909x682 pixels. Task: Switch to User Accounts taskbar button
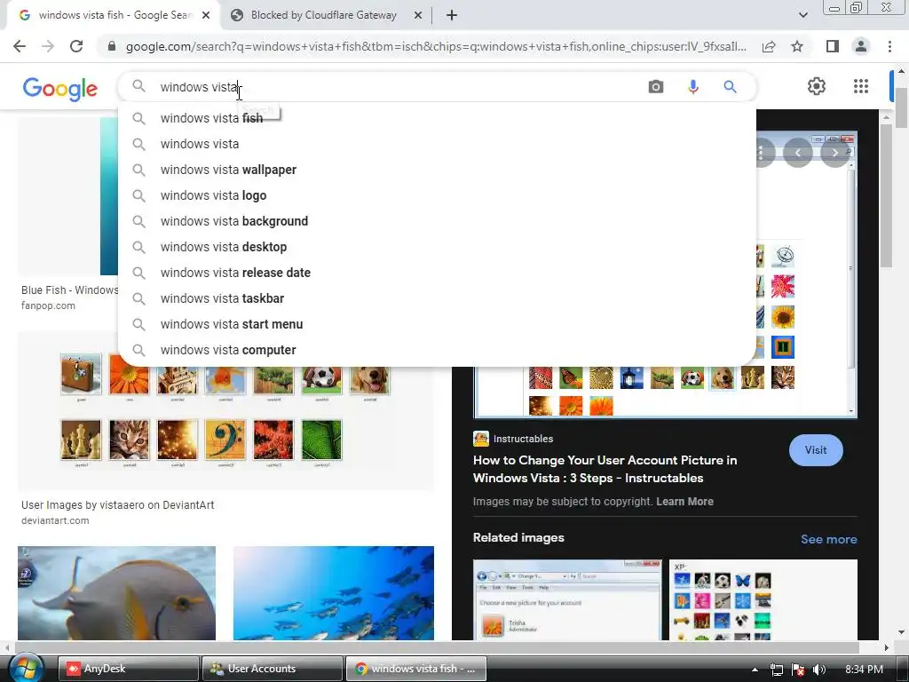272,669
